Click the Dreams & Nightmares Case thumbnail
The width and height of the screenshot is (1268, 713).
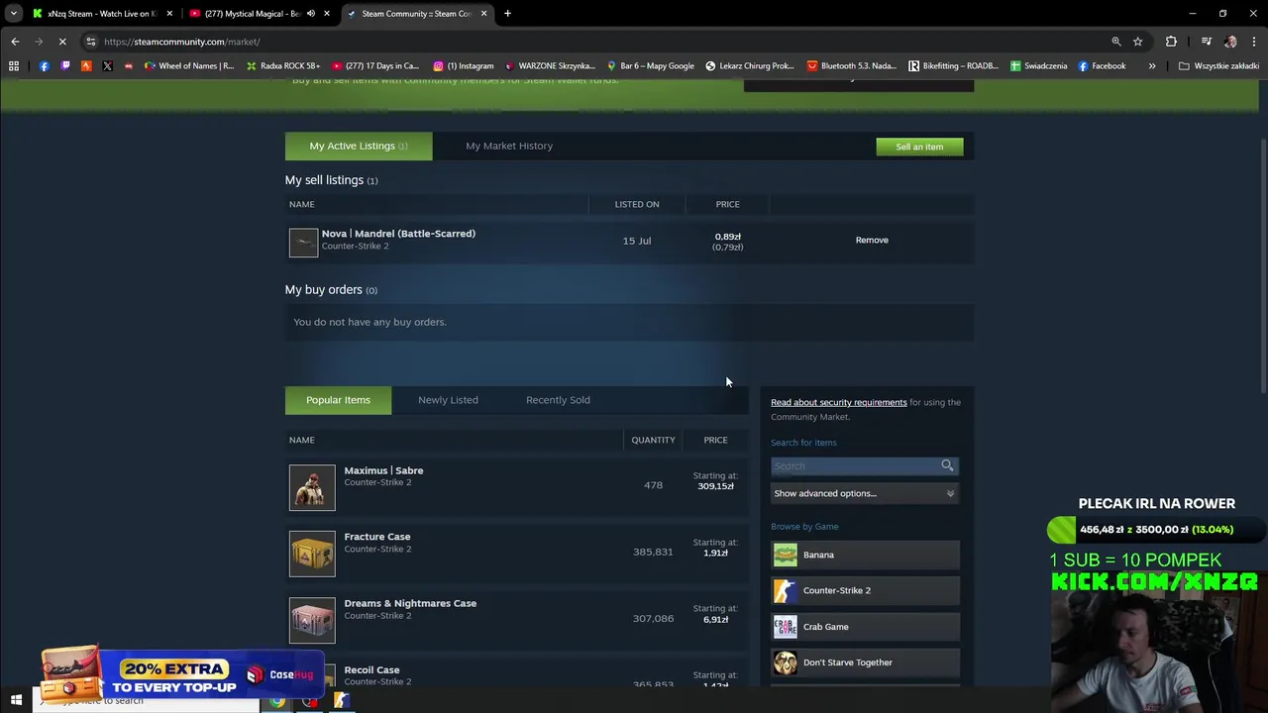click(312, 620)
